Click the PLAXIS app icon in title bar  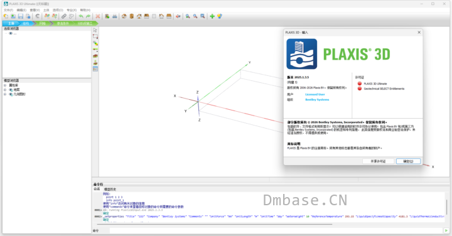tap(6, 4)
